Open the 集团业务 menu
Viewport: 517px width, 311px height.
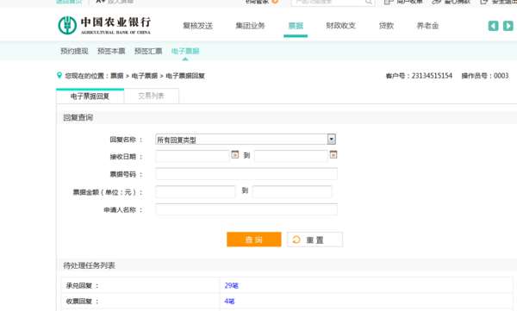pos(250,26)
